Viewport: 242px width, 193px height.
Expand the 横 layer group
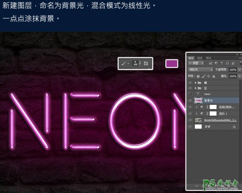pos(196,83)
